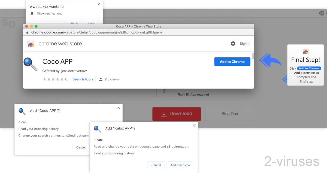Screen dimensions: 327x173
Task: Click the padlock icon in the address bar
Action: click(x=27, y=32)
